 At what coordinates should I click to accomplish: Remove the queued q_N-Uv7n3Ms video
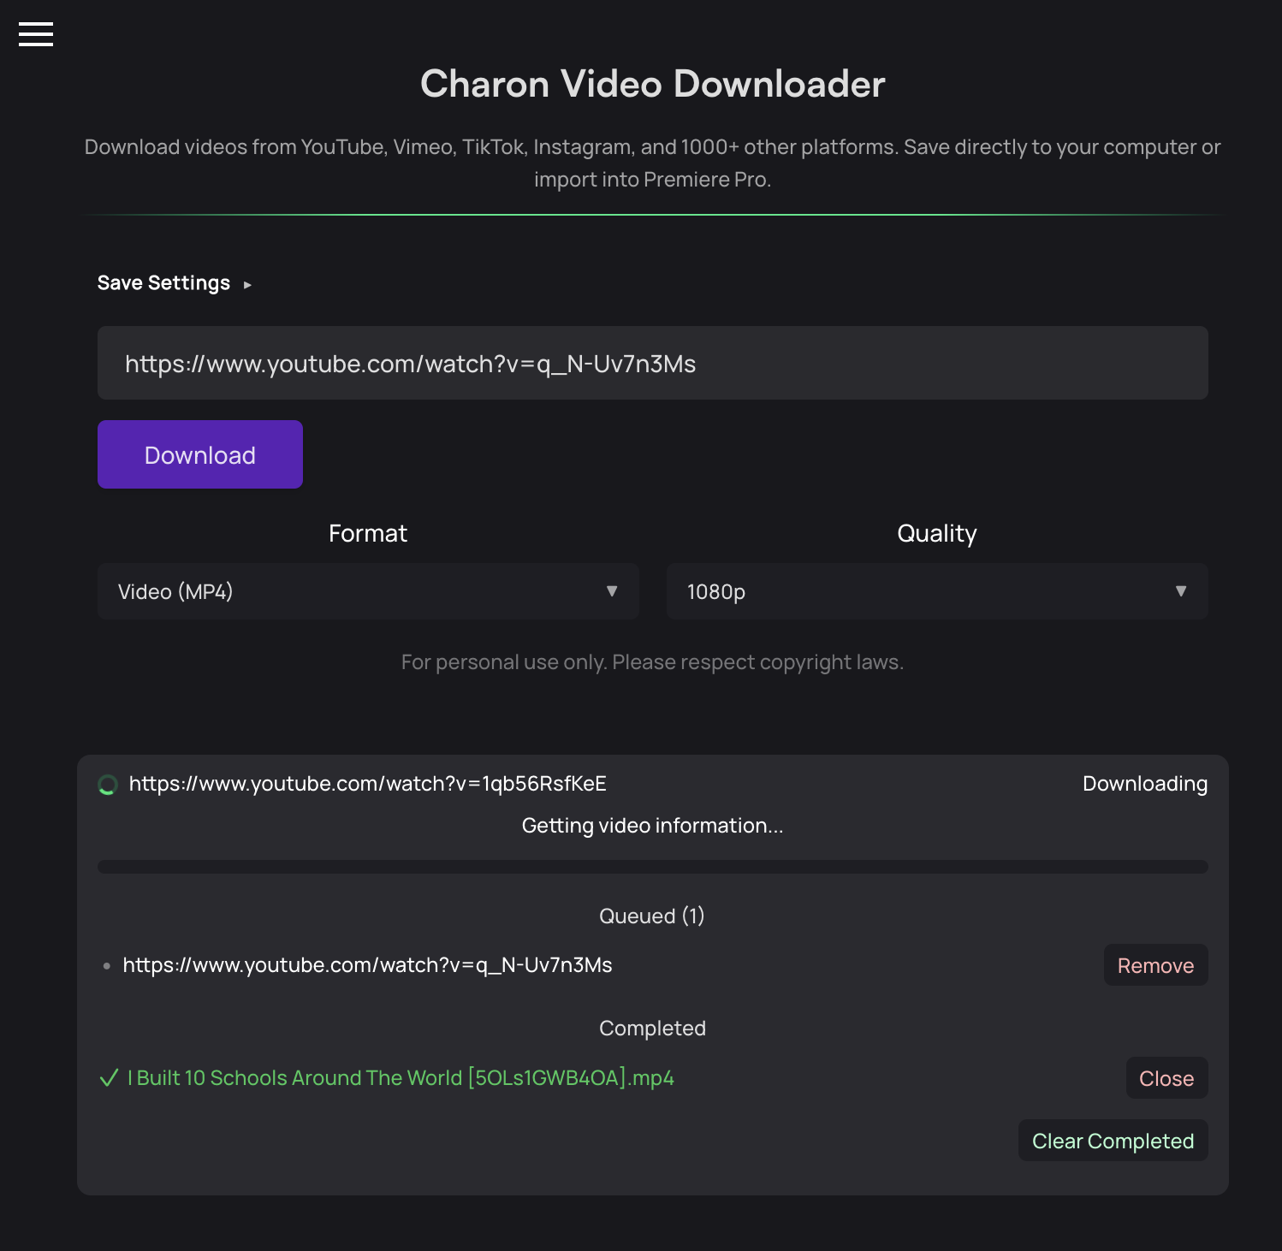click(1155, 964)
